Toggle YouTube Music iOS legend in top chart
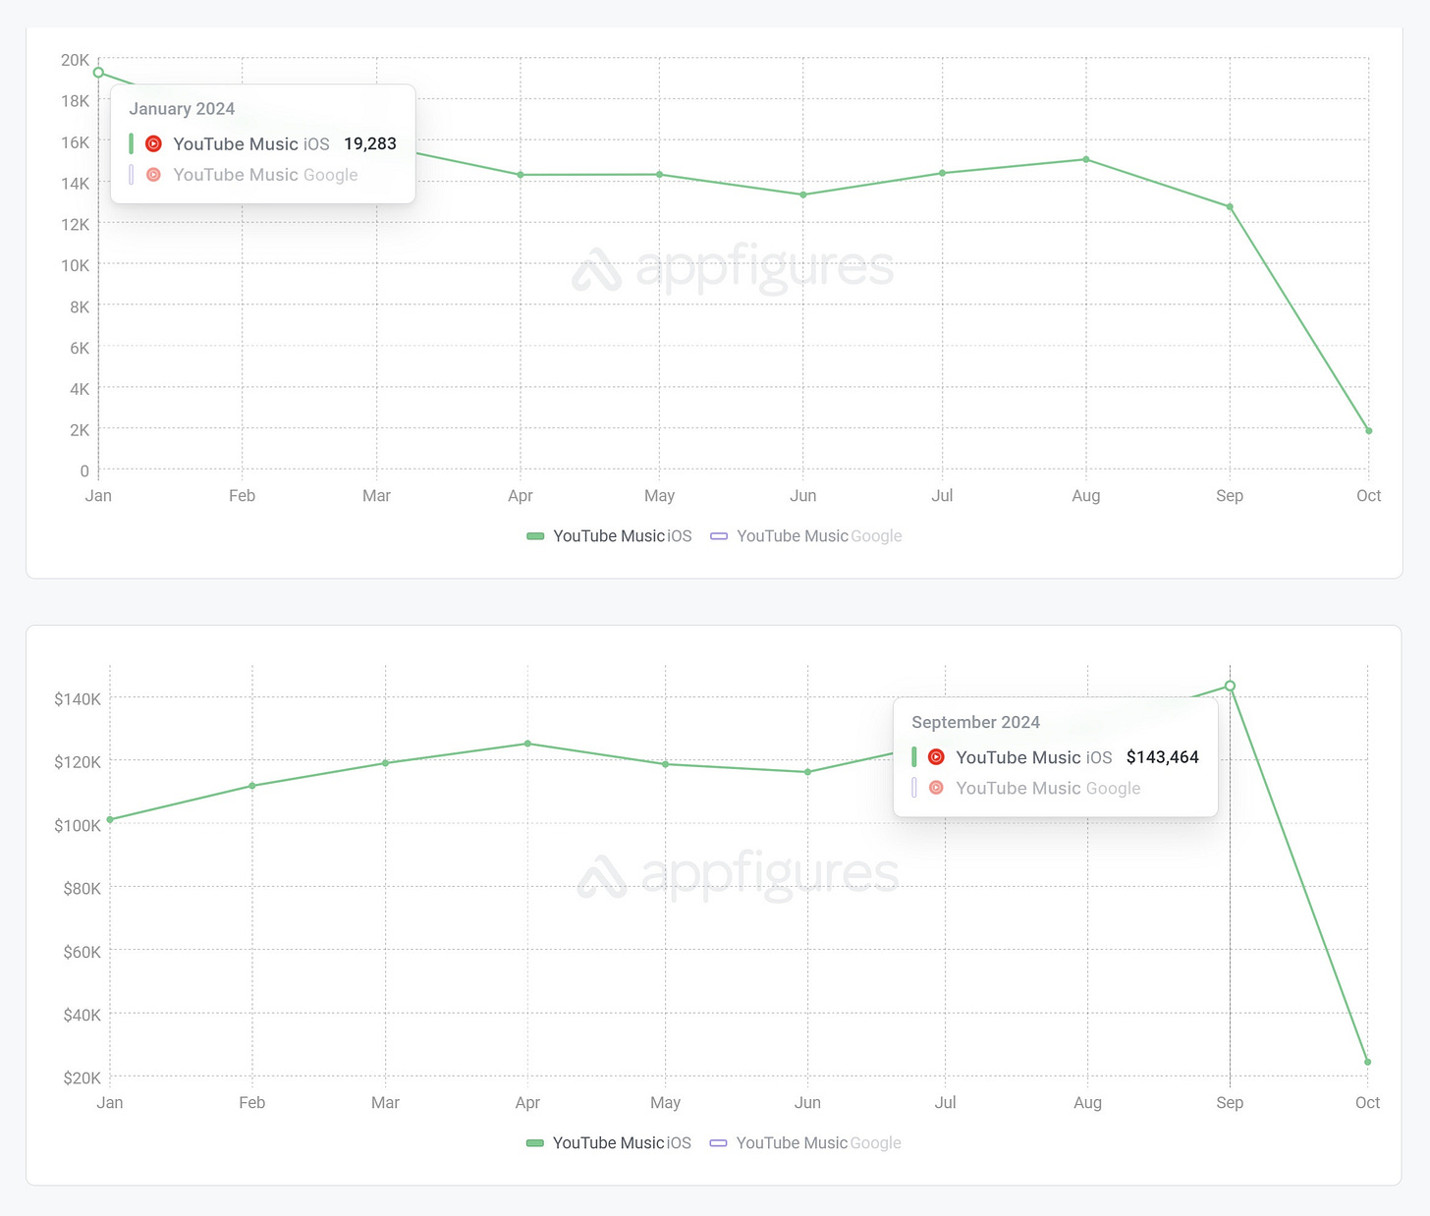The height and width of the screenshot is (1216, 1430). pos(609,536)
